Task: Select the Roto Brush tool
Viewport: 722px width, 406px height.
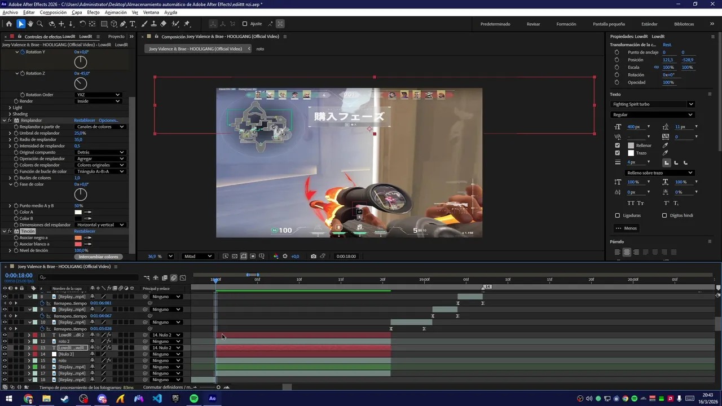Action: pyautogui.click(x=175, y=24)
